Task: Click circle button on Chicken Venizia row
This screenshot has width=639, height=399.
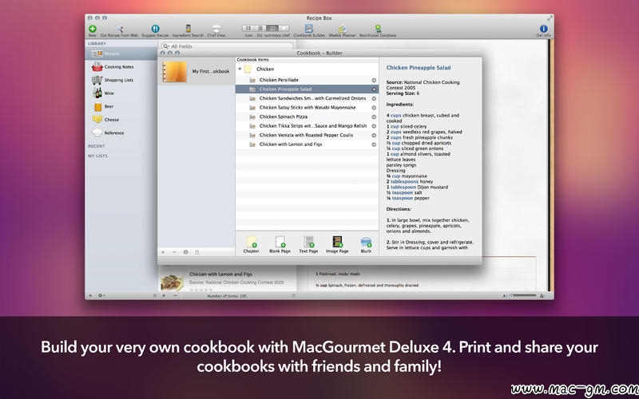Action: [x=374, y=135]
